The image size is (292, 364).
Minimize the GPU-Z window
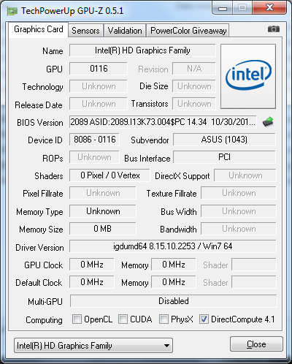[x=223, y=9]
